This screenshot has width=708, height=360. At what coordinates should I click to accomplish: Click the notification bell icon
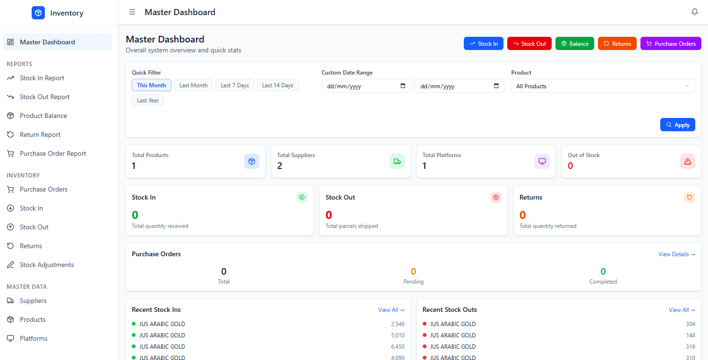694,11
